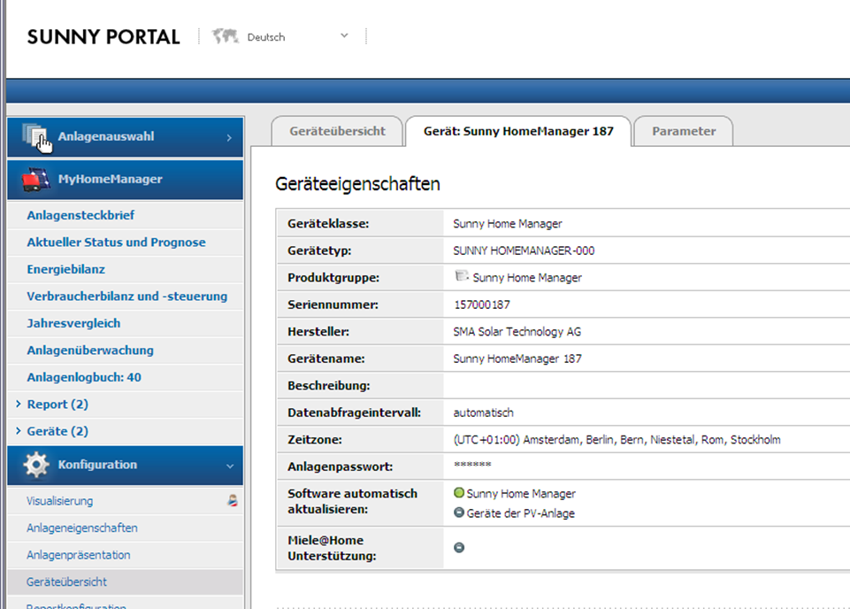Screen dimensions: 850x609
Task: Click the Beschreibung label
Action: pyautogui.click(x=328, y=386)
